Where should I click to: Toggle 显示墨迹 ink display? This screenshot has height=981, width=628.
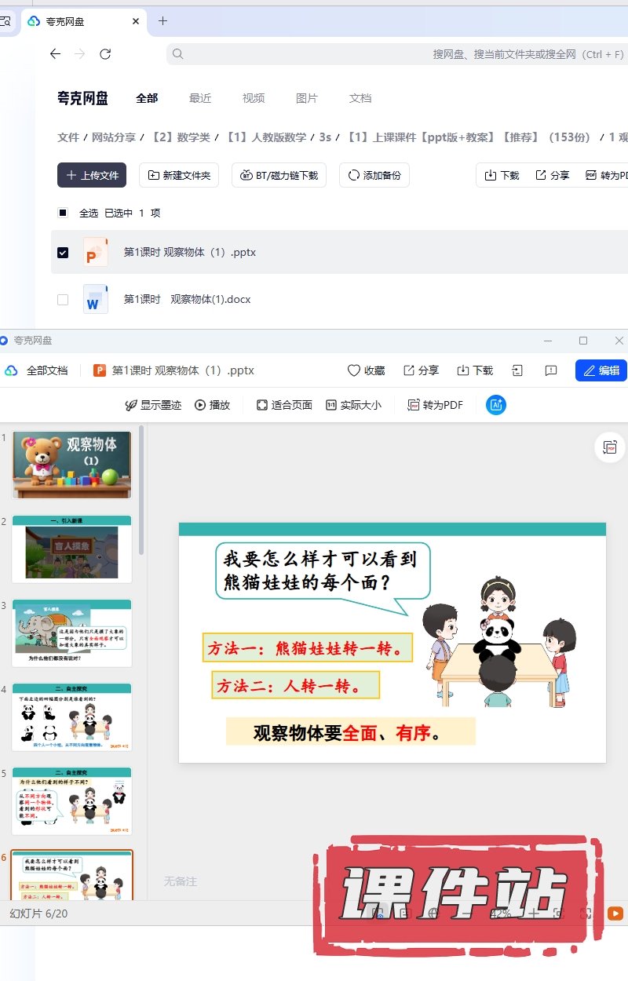154,405
